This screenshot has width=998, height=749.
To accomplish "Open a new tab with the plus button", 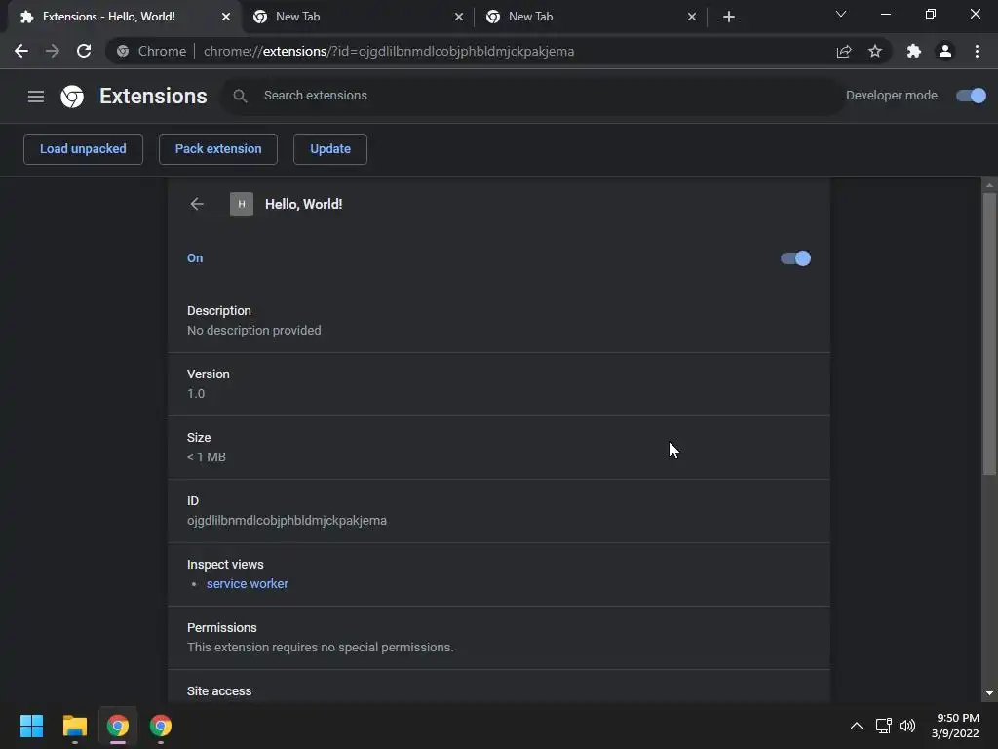I will [729, 17].
